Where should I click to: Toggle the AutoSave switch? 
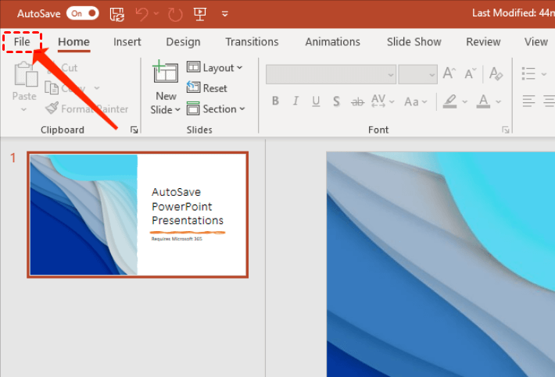click(x=83, y=13)
